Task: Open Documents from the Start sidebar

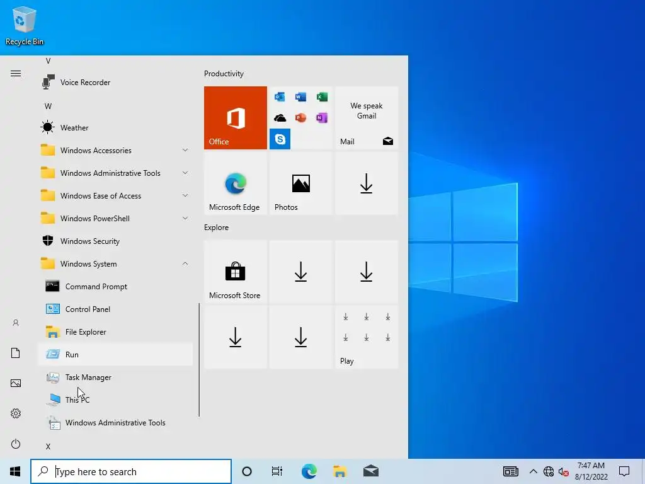Action: tap(16, 353)
